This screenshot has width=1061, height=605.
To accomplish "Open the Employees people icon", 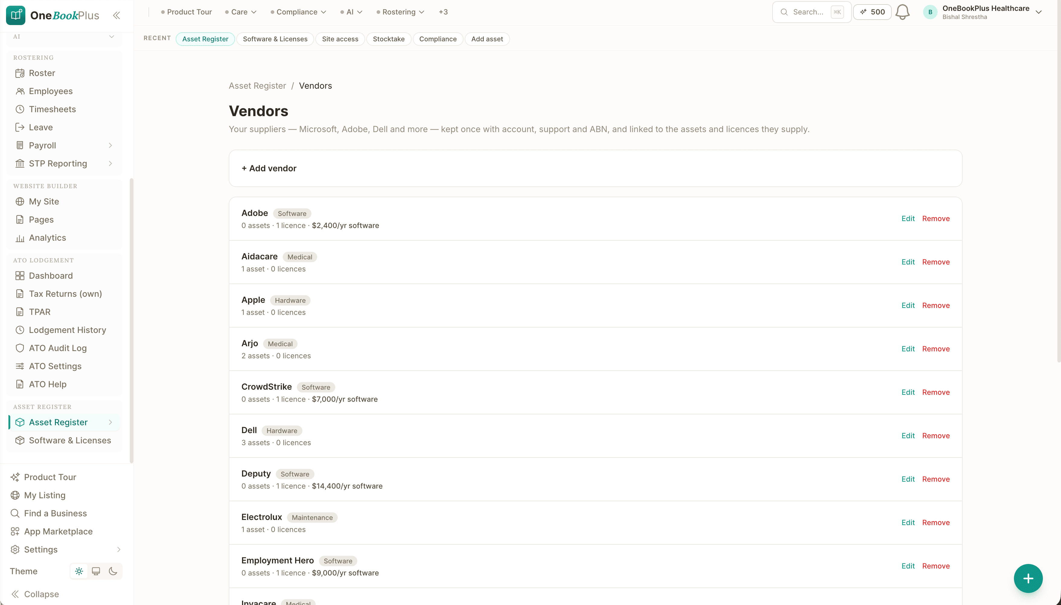I will coord(20,91).
